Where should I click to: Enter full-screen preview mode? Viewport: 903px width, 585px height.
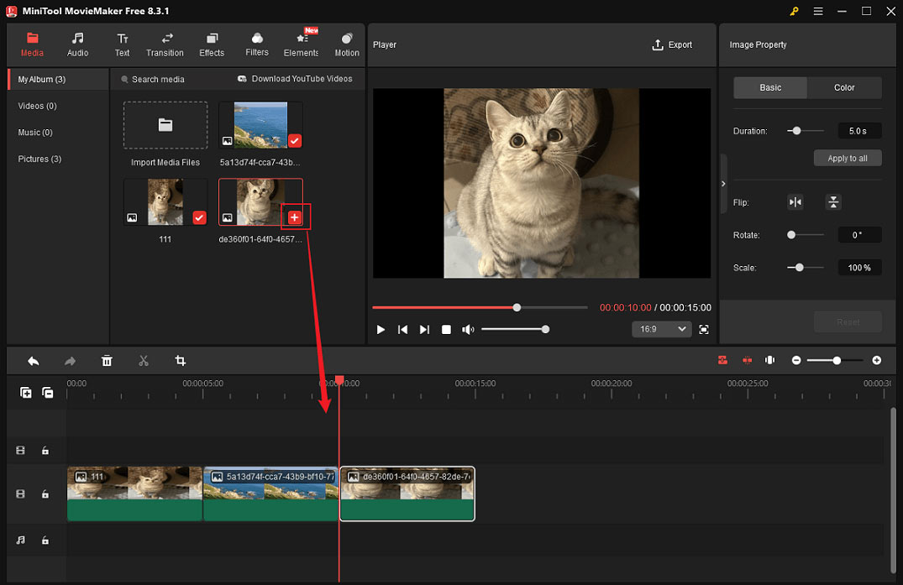[x=704, y=329]
